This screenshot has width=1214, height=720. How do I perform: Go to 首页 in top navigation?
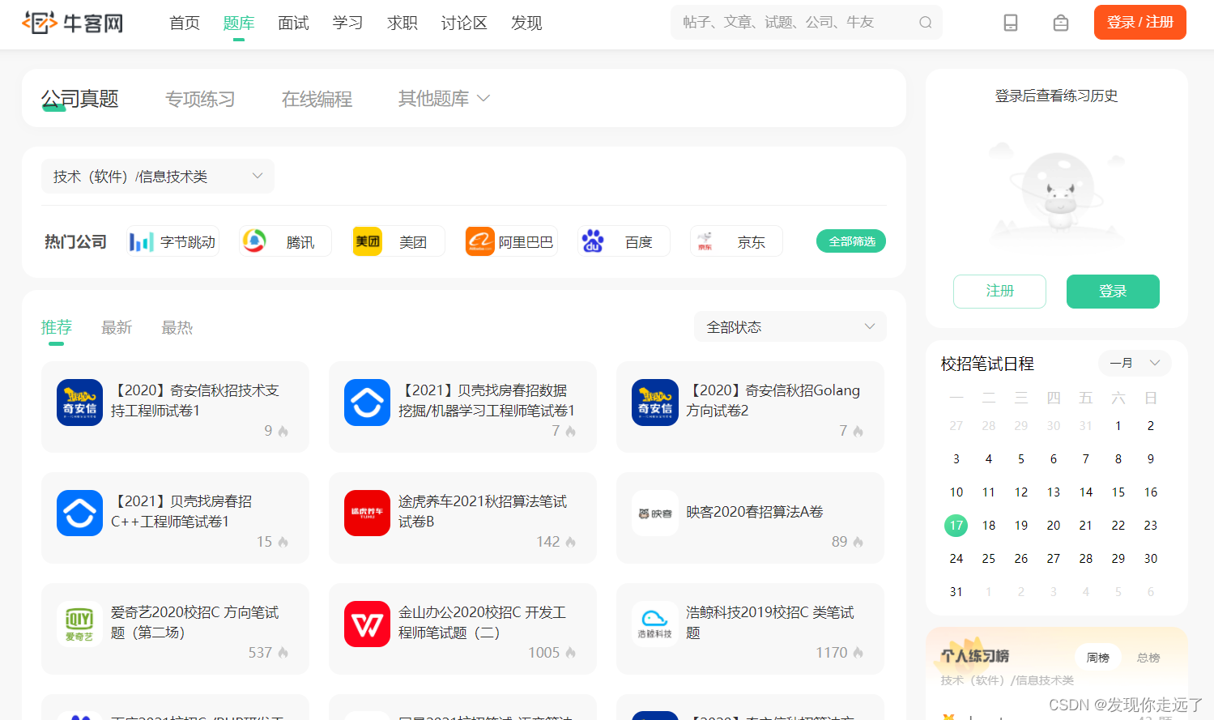[185, 23]
